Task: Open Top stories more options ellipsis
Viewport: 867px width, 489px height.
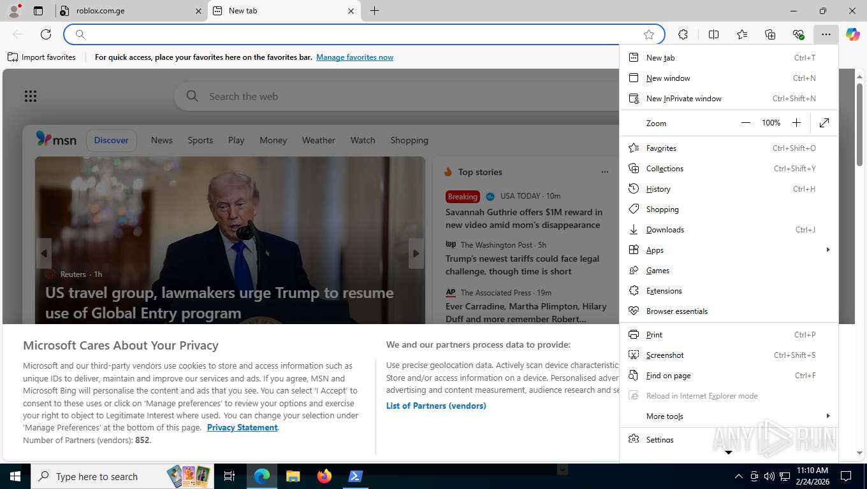Action: pyautogui.click(x=604, y=172)
